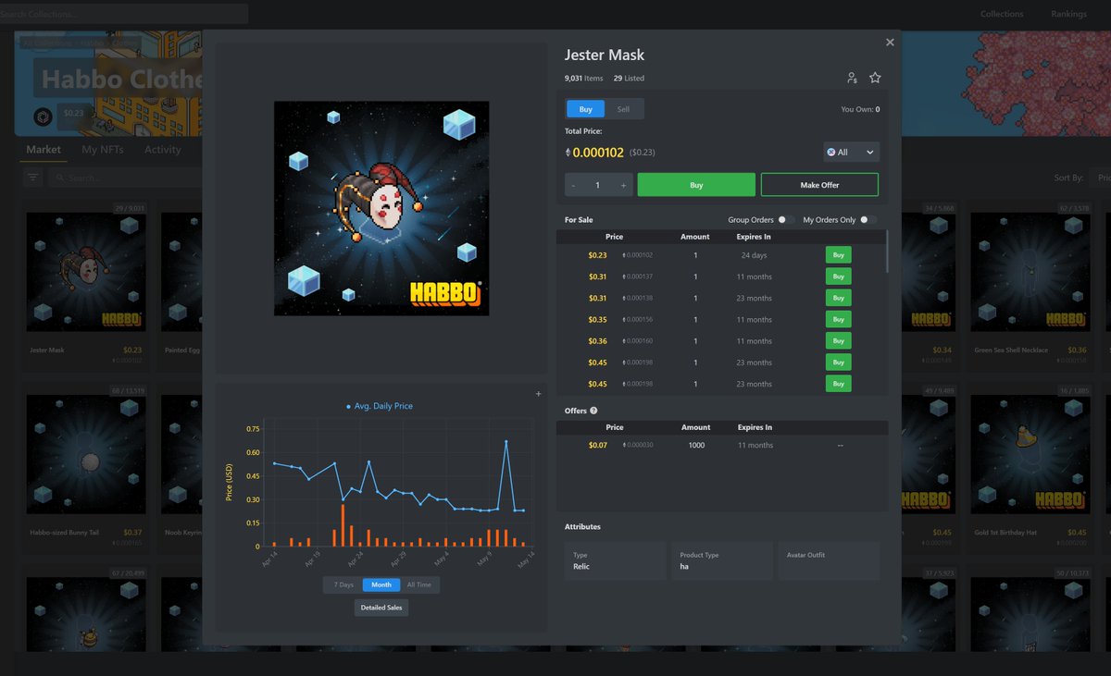The image size is (1111, 676).
Task: Close the Jester Mask dialog
Action: [x=890, y=43]
